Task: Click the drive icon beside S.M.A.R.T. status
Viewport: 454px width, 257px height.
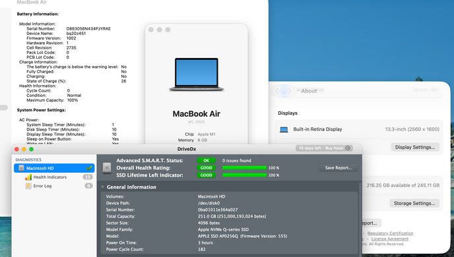Action: pyautogui.click(x=107, y=167)
